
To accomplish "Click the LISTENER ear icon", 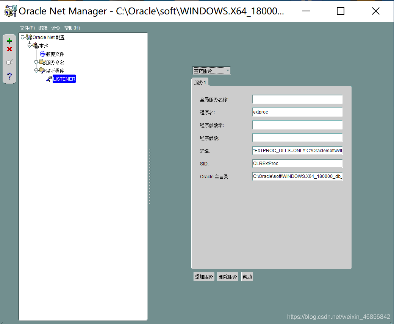I will coord(49,79).
